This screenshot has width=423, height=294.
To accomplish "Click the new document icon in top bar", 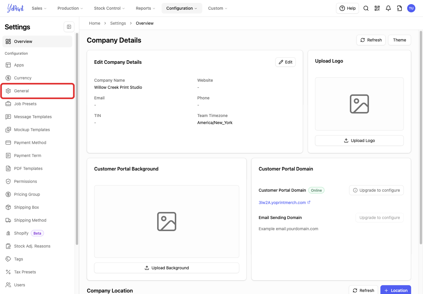I will coord(399,8).
